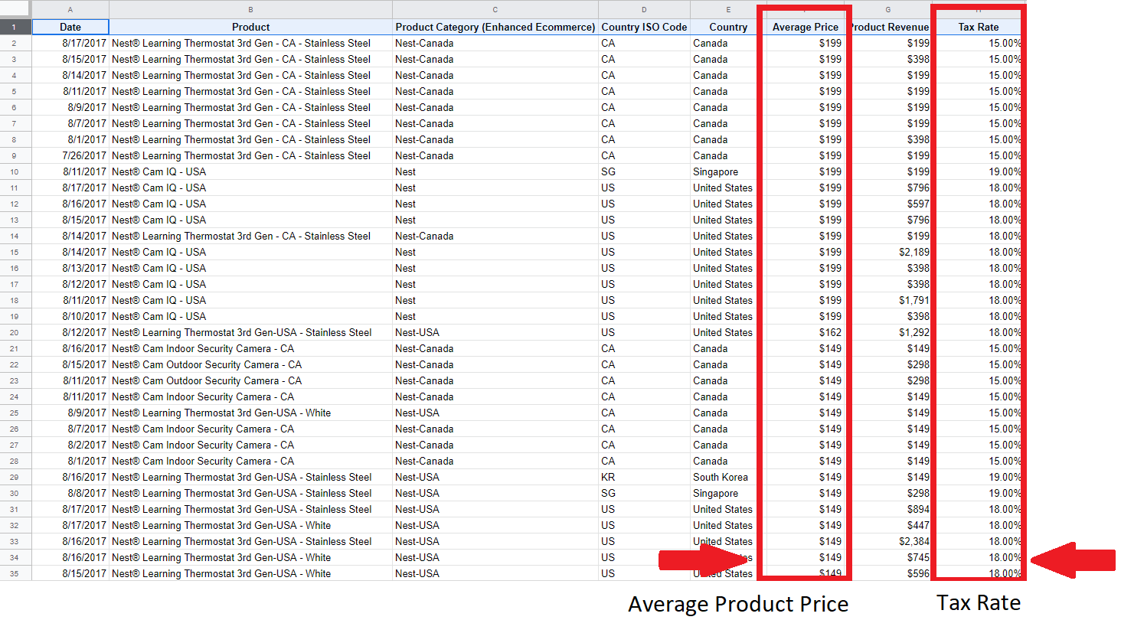This screenshot has height=633, width=1121.
Task: Select the product name cell in row 33
Action: point(250,541)
